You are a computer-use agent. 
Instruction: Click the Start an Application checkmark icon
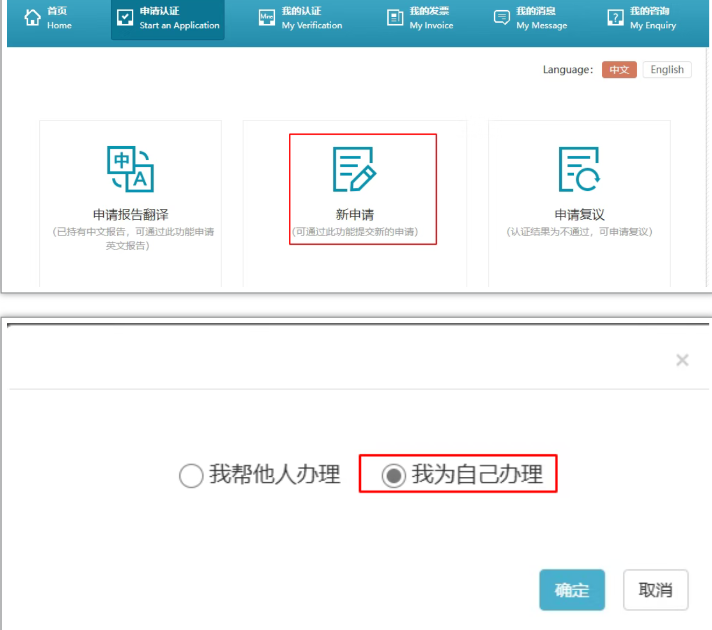[x=125, y=18]
